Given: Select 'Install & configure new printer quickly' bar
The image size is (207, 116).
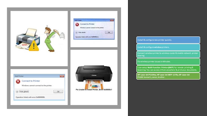Looking at the screenshot, I should click(x=168, y=40).
